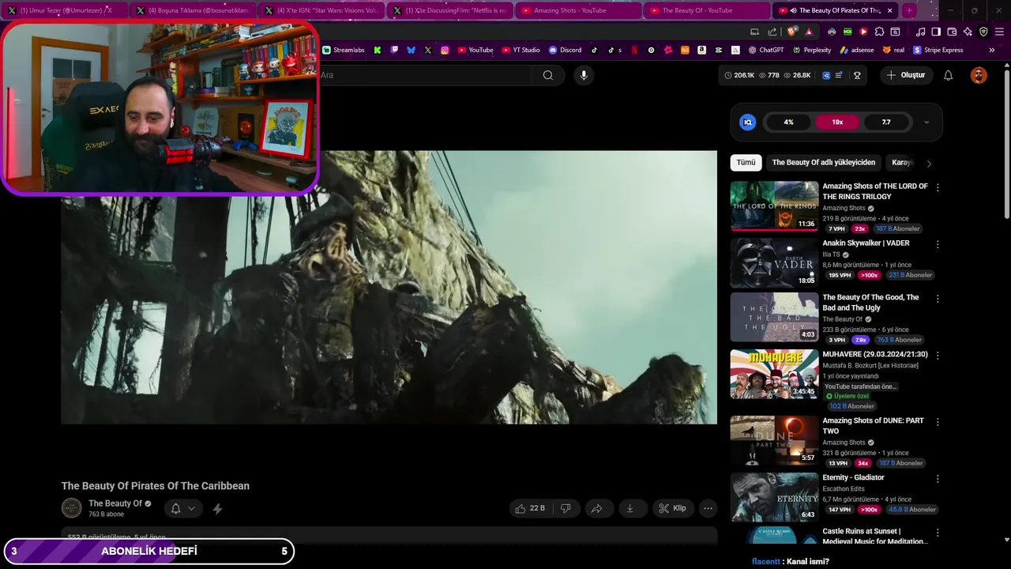Click the share page icon in address bar
The height and width of the screenshot is (569, 1011).
(x=772, y=32)
